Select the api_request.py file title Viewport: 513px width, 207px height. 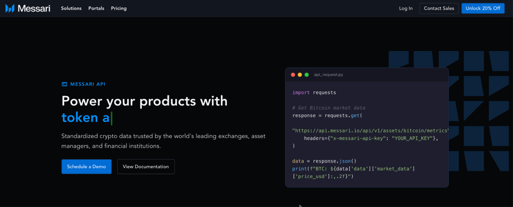coord(328,74)
